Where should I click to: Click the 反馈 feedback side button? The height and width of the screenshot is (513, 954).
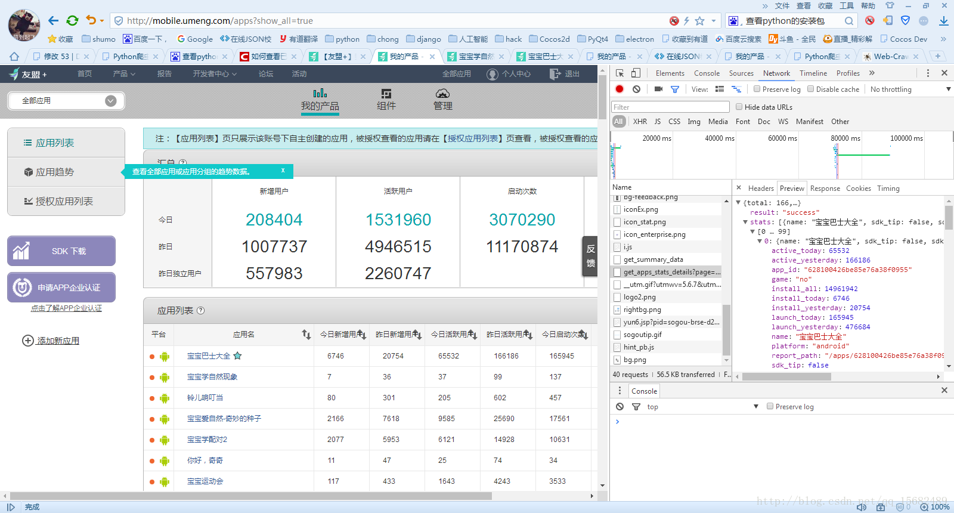point(590,256)
